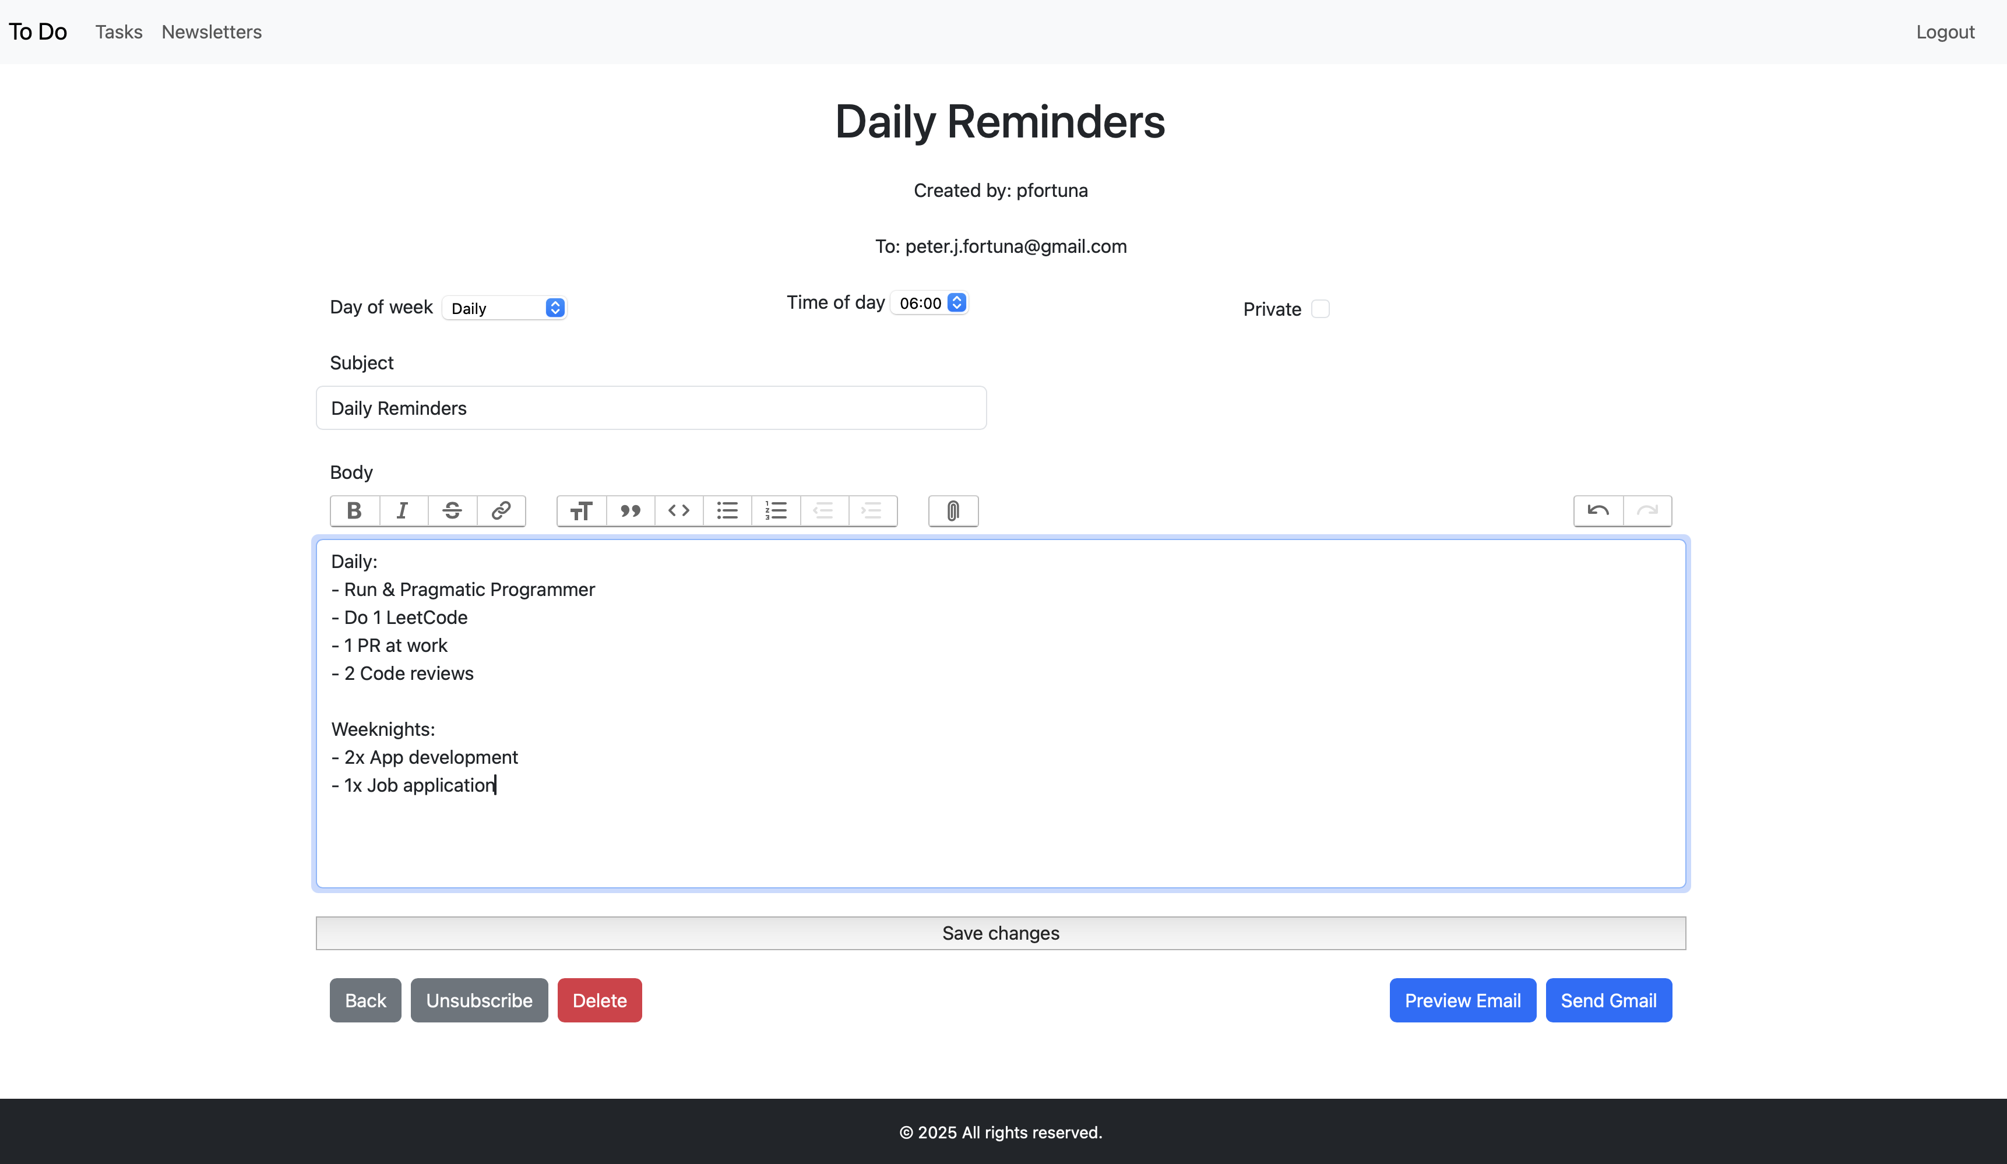Enable the Private checkbox

1321,309
